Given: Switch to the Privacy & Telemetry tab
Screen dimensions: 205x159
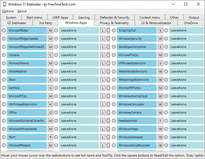Looking at the screenshot, I should [114, 23].
